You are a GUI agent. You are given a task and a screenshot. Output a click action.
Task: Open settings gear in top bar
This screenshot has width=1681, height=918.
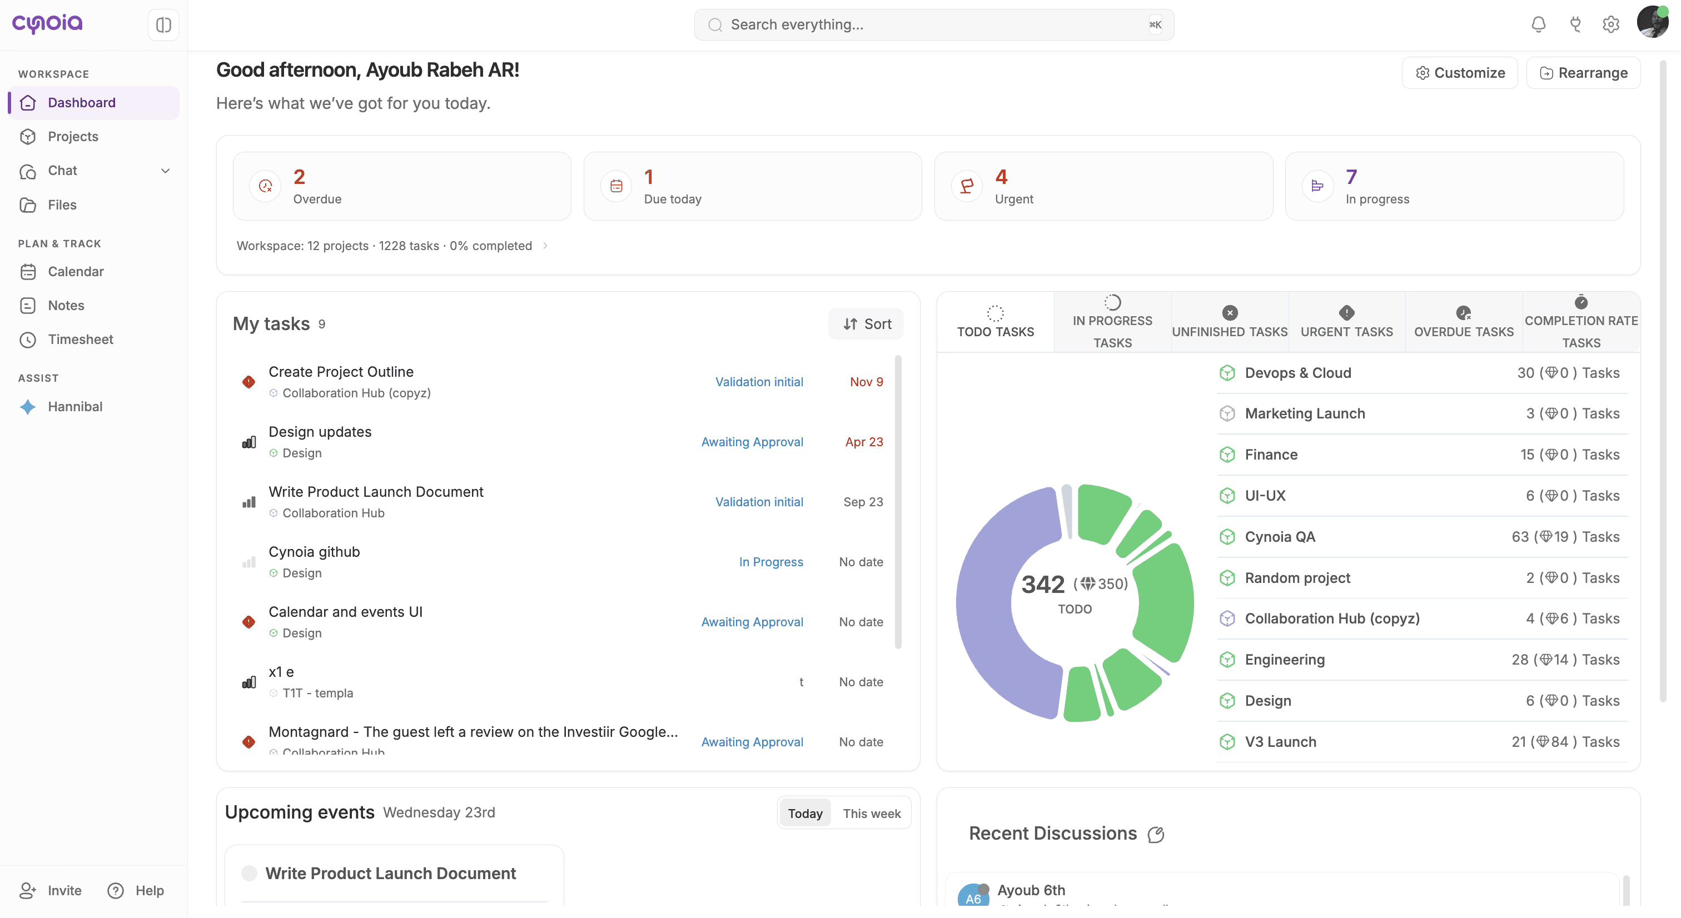[1610, 25]
